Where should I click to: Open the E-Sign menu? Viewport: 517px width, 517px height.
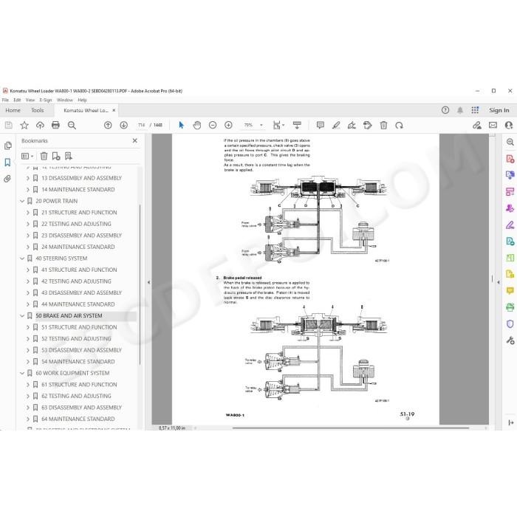(x=46, y=100)
